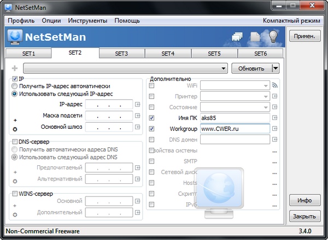Switch to the SET4 tab
This screenshot has height=240, width=328.
168,54
